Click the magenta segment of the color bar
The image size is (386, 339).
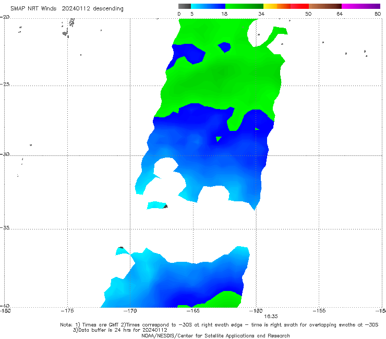point(361,6)
